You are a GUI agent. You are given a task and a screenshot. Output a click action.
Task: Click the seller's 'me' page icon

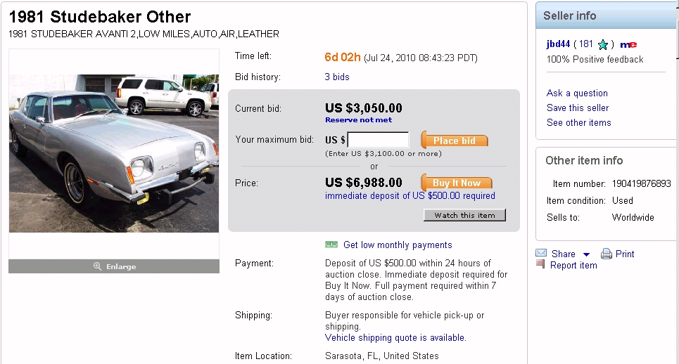[628, 44]
